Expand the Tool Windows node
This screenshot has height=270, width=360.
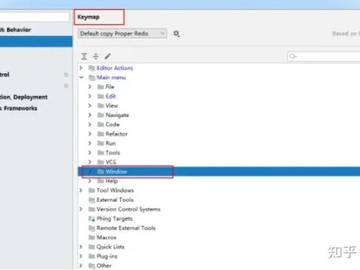click(x=81, y=190)
